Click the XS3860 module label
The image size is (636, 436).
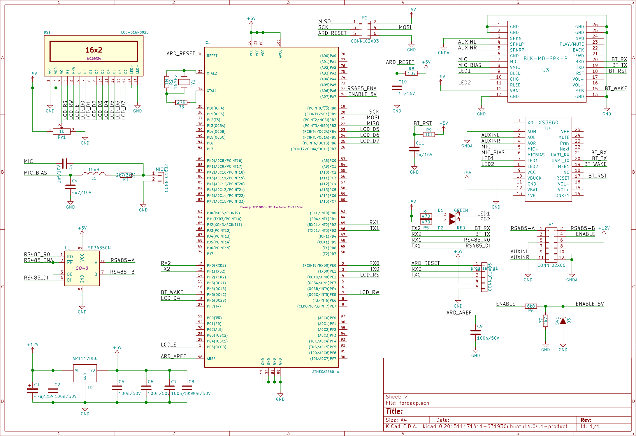[x=548, y=123]
